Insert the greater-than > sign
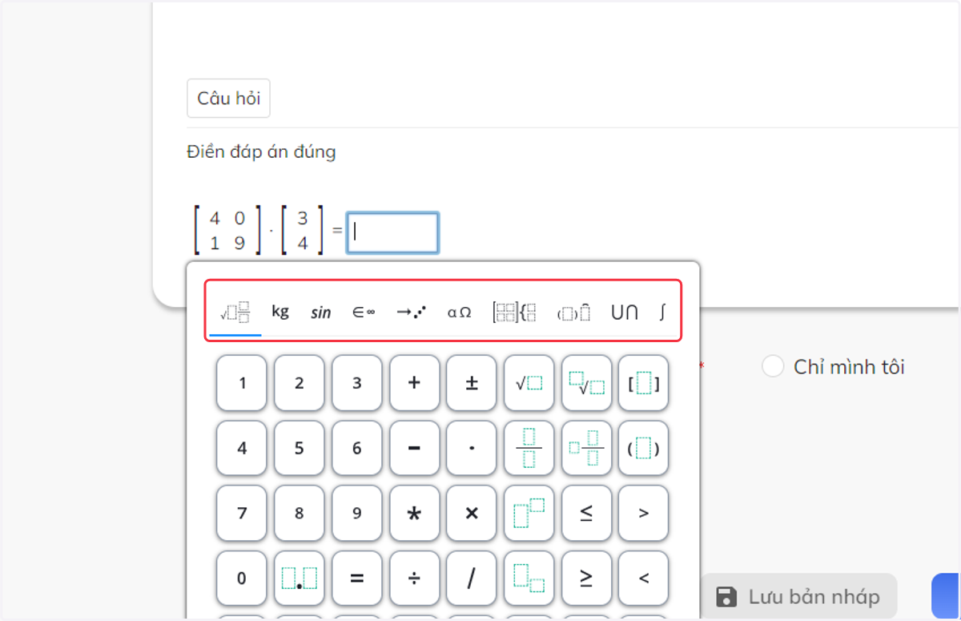 (x=644, y=513)
